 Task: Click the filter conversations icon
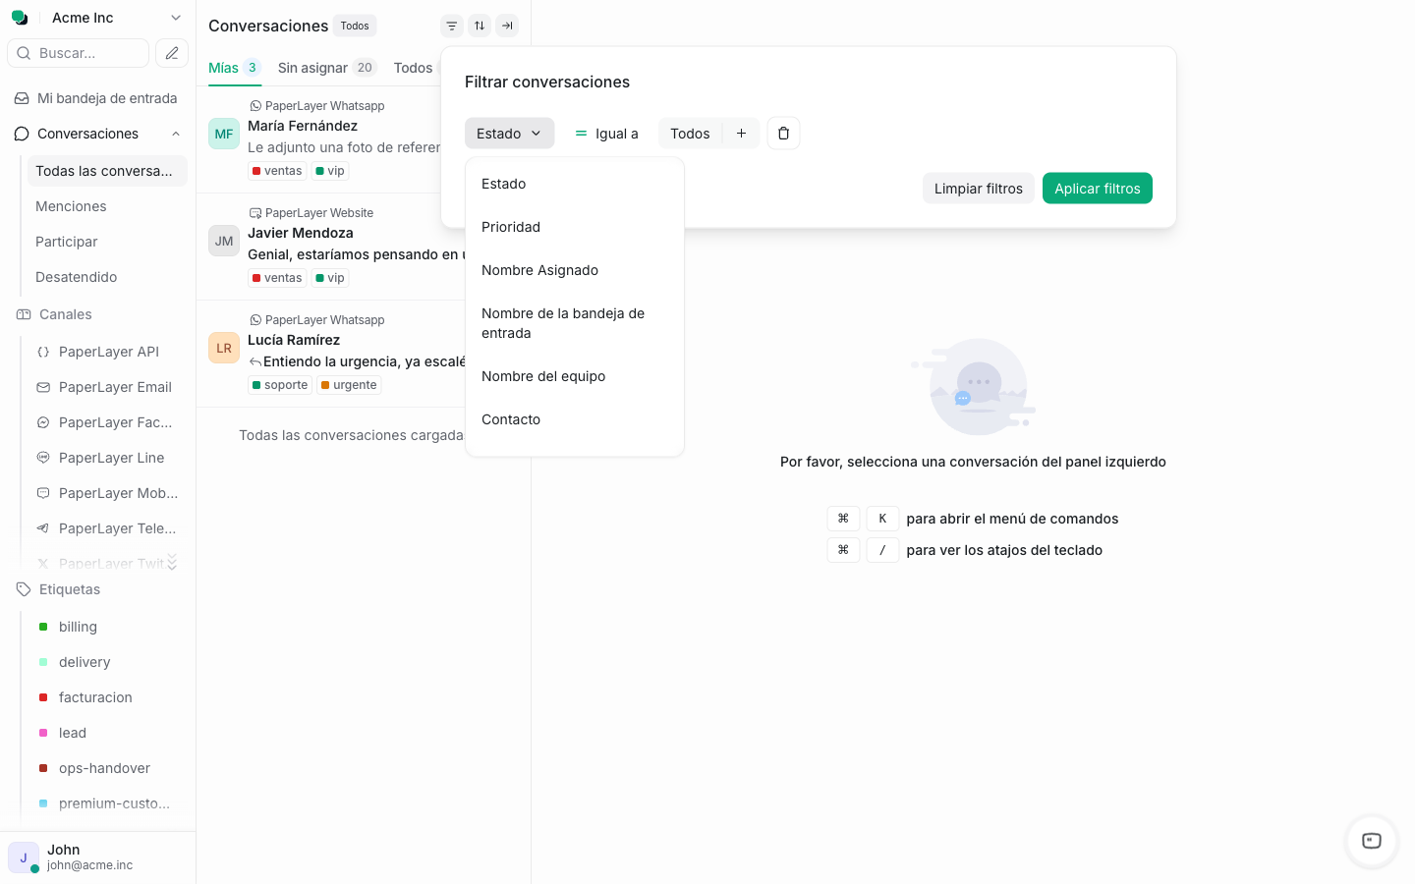click(452, 26)
